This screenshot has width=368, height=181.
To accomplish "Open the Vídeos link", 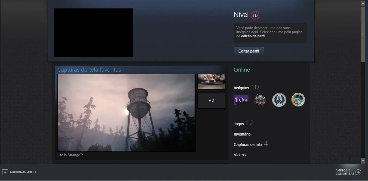I will click(240, 155).
